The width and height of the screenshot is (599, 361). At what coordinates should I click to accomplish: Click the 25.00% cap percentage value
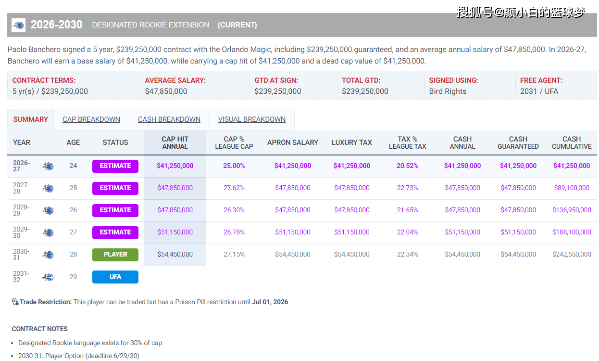click(234, 166)
